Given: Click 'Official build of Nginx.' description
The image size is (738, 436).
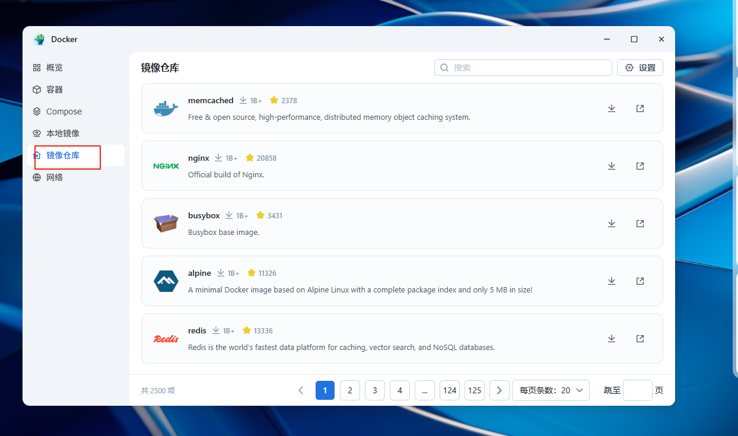Looking at the screenshot, I should (226, 174).
